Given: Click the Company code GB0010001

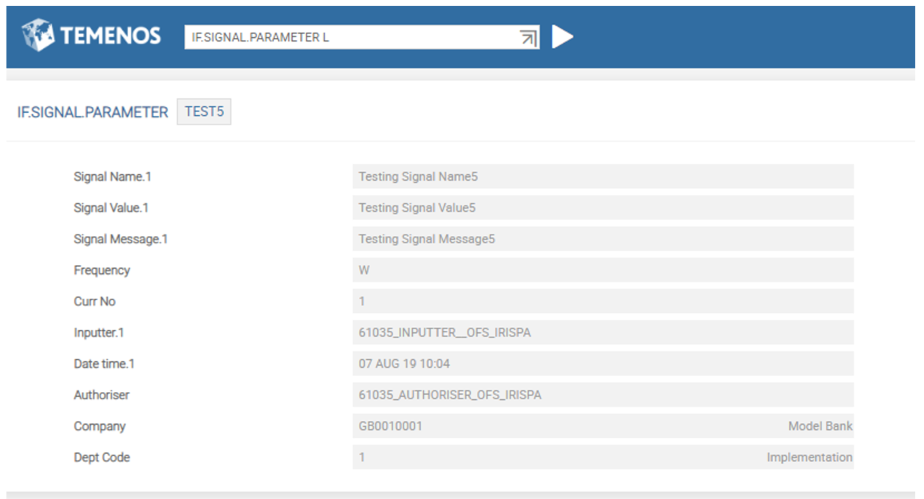Looking at the screenshot, I should click(x=390, y=426).
